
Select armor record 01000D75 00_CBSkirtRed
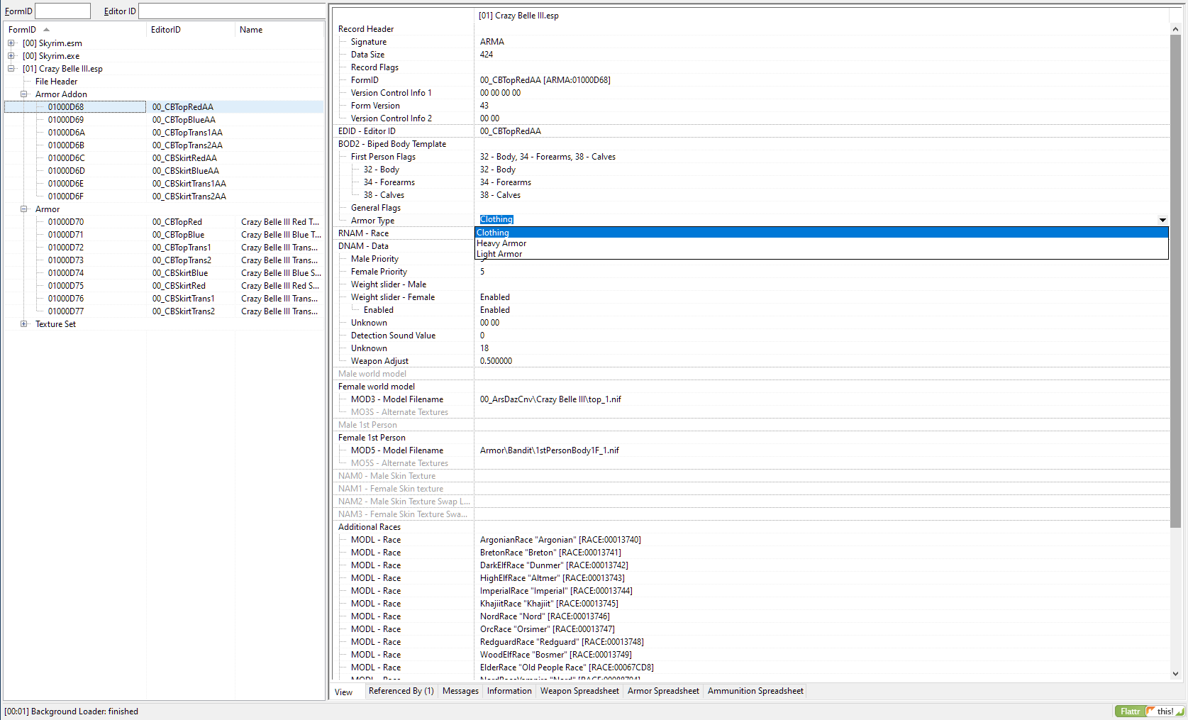coord(164,286)
